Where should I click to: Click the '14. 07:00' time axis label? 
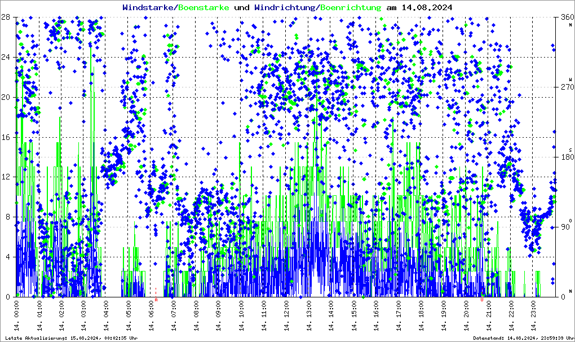click(x=174, y=316)
